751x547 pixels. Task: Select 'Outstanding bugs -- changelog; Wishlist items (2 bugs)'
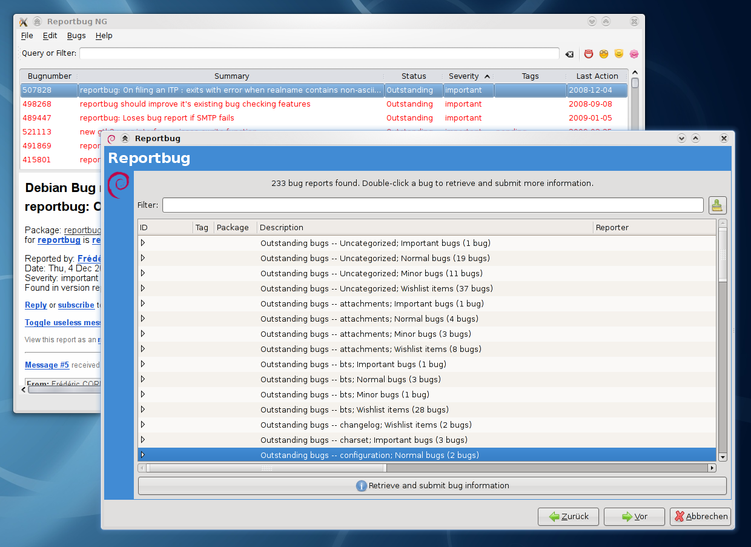click(x=427, y=425)
